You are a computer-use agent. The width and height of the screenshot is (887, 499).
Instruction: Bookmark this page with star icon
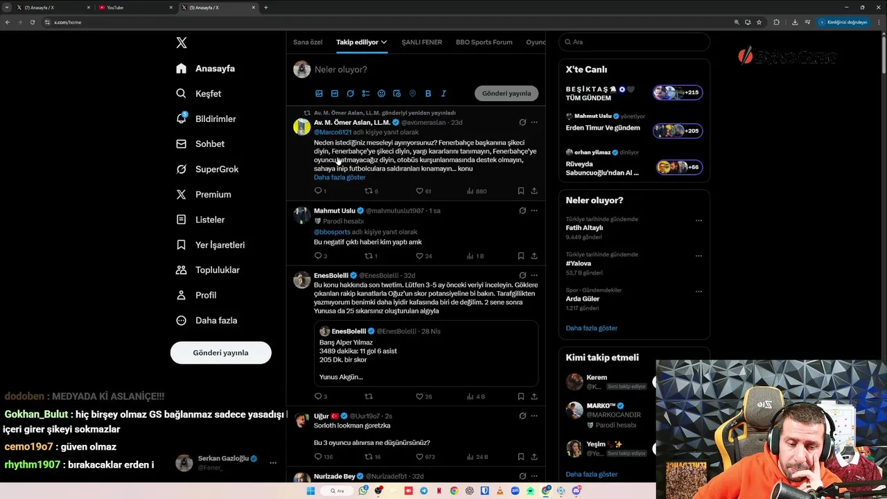pyautogui.click(x=759, y=22)
